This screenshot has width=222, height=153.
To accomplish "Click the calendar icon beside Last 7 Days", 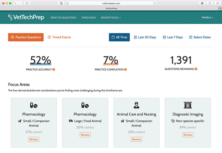I will point(164,37).
